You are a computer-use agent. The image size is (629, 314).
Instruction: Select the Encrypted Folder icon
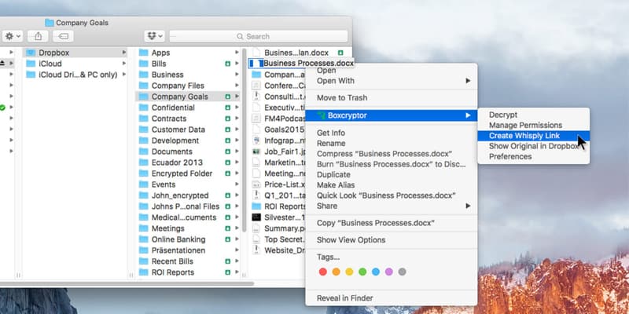(144, 173)
